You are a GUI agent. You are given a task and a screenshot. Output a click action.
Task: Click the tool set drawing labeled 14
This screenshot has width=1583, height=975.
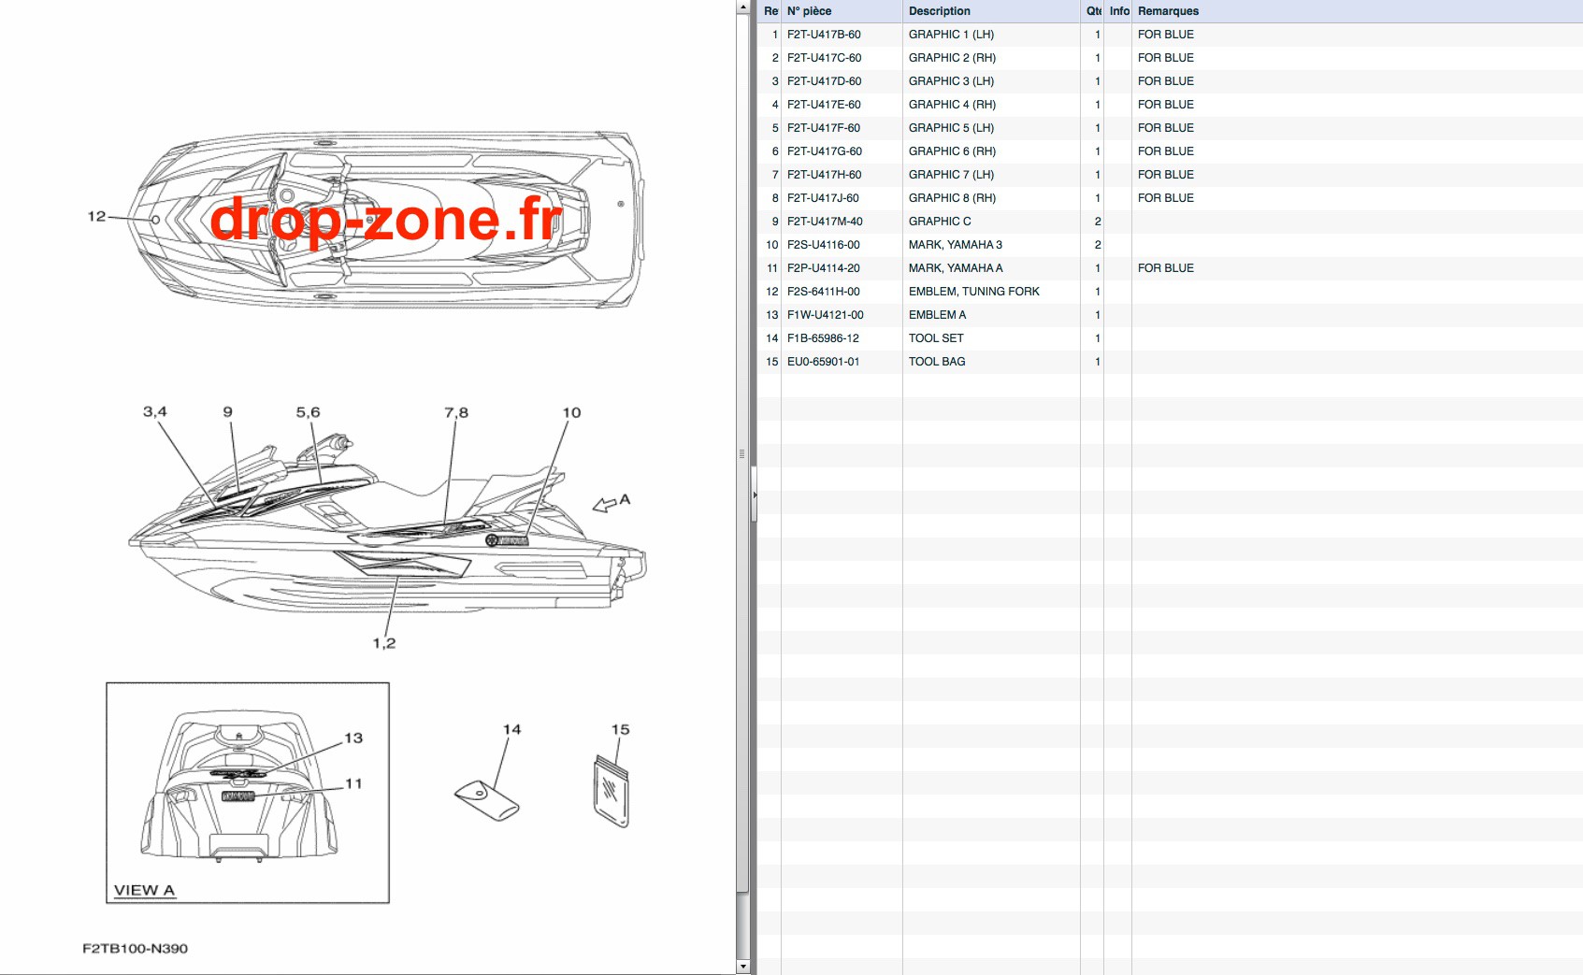click(x=486, y=800)
